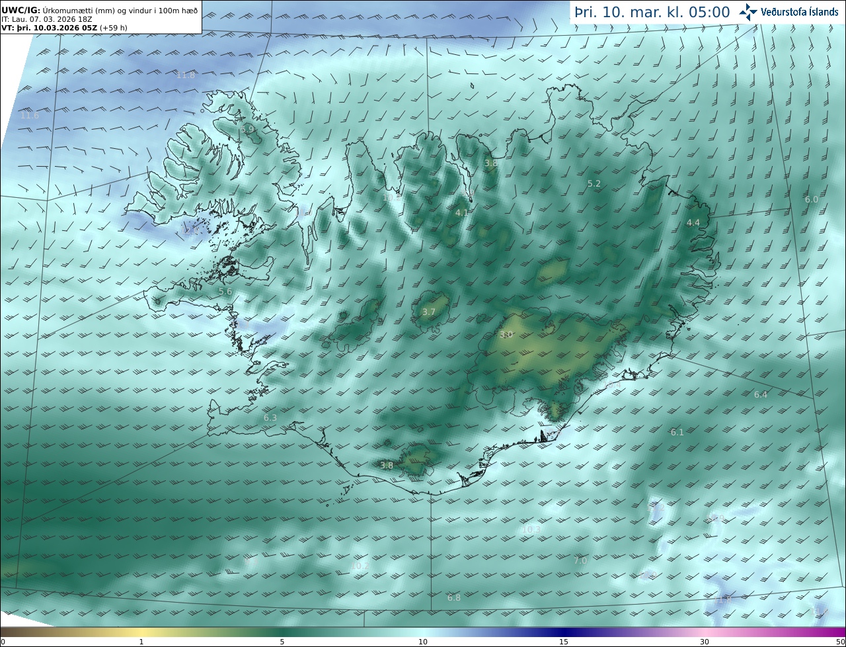Click the color scale tick label '10'
This screenshot has width=846, height=647.
pyautogui.click(x=423, y=642)
